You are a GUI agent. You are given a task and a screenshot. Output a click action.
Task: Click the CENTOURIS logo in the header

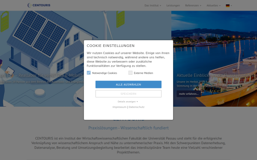pyautogui.click(x=39, y=5)
